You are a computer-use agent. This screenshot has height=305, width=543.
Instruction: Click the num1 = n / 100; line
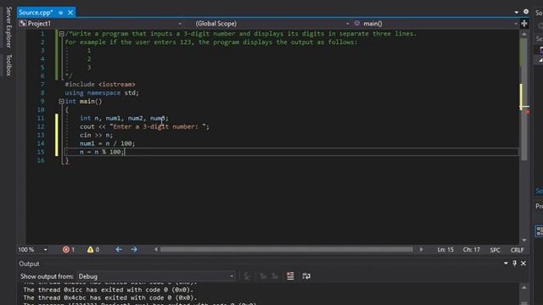[108, 143]
